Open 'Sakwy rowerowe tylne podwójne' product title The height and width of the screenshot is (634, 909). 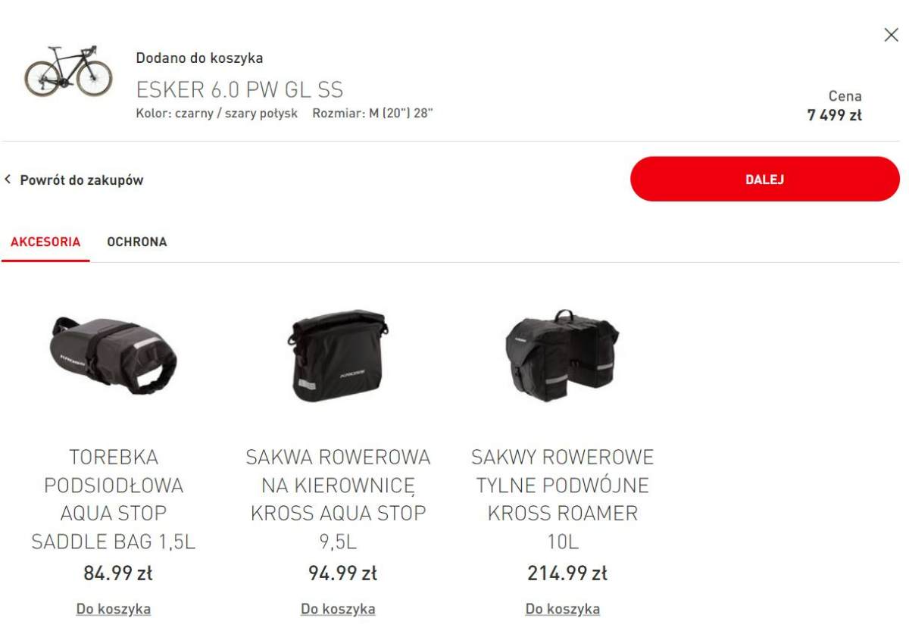pos(562,499)
